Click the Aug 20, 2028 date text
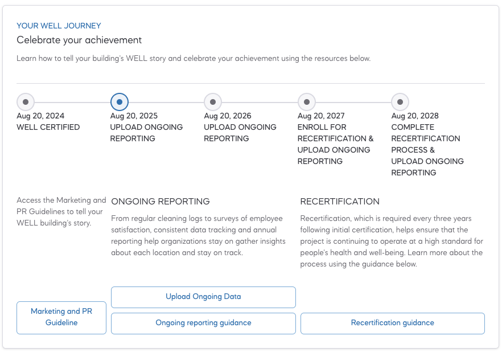 point(415,116)
